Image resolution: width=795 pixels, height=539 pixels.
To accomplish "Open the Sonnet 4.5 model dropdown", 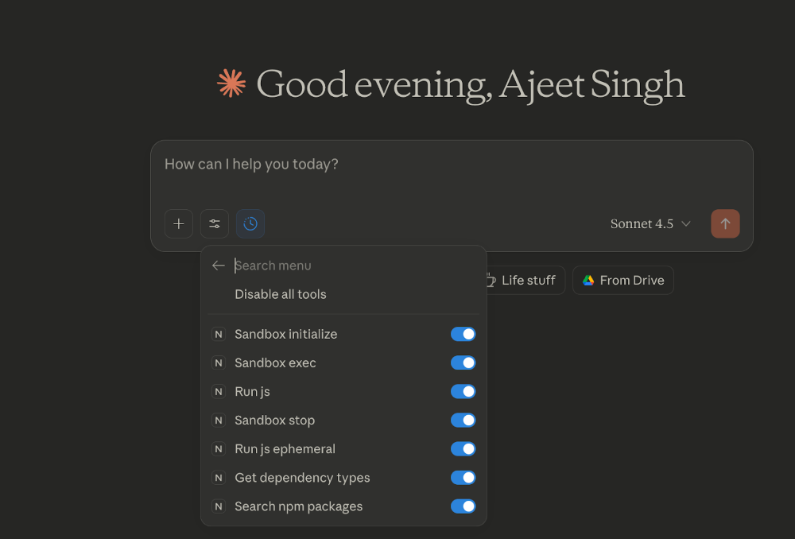I will [650, 224].
